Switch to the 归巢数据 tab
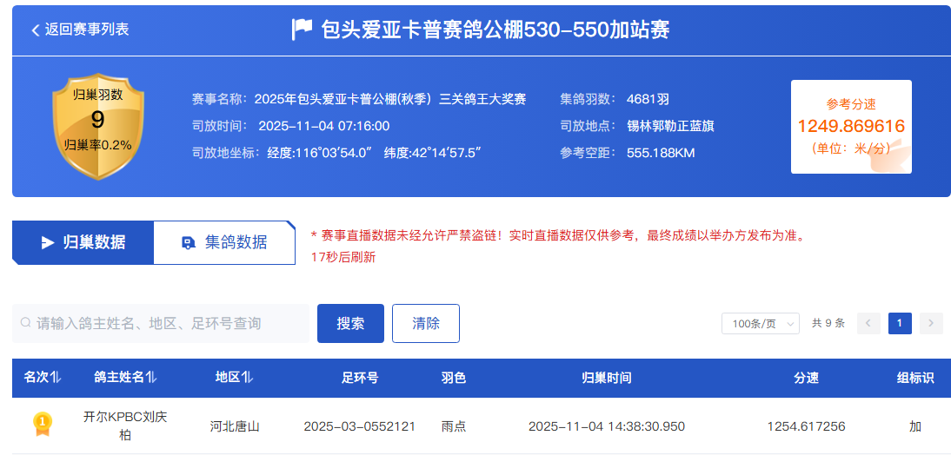This screenshot has width=951, height=455. pyautogui.click(x=83, y=242)
